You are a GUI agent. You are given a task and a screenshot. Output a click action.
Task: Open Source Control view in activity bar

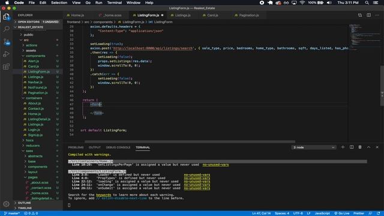click(6, 41)
